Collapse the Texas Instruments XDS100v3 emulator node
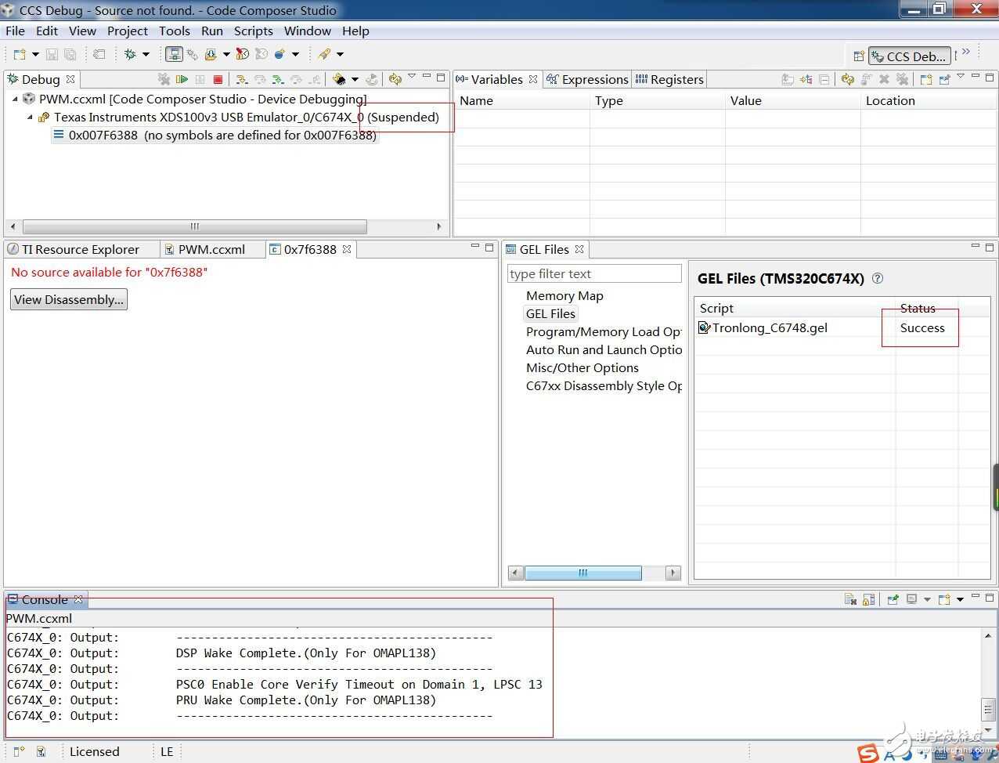 (31, 118)
